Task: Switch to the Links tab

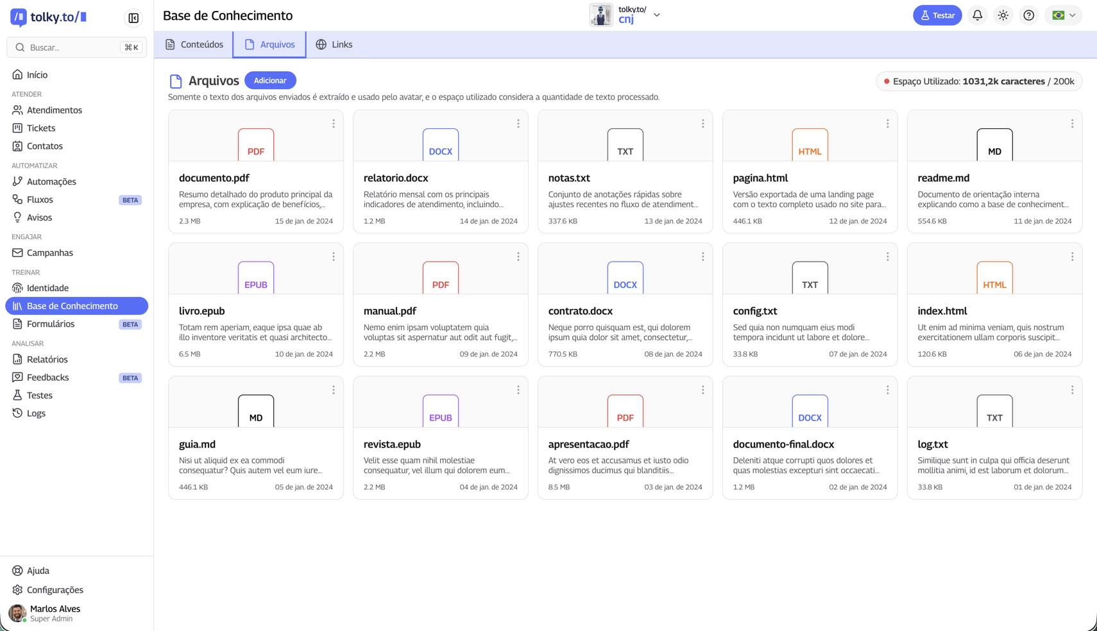Action: (334, 44)
